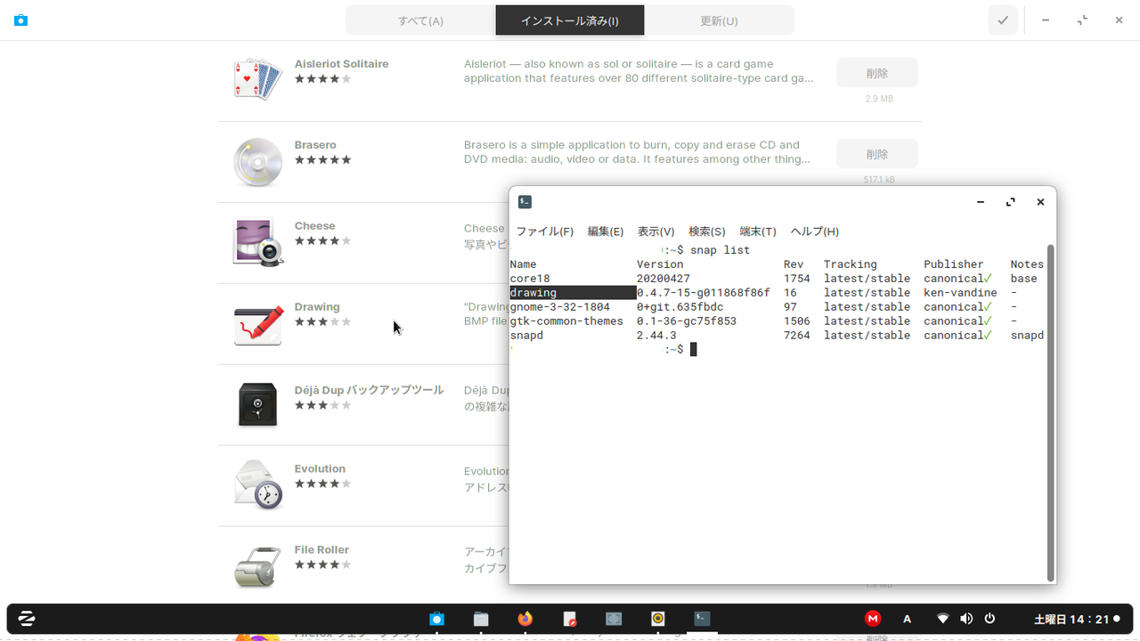Open the Brasero app title
Screen dimensions: 1140x641
tap(315, 145)
